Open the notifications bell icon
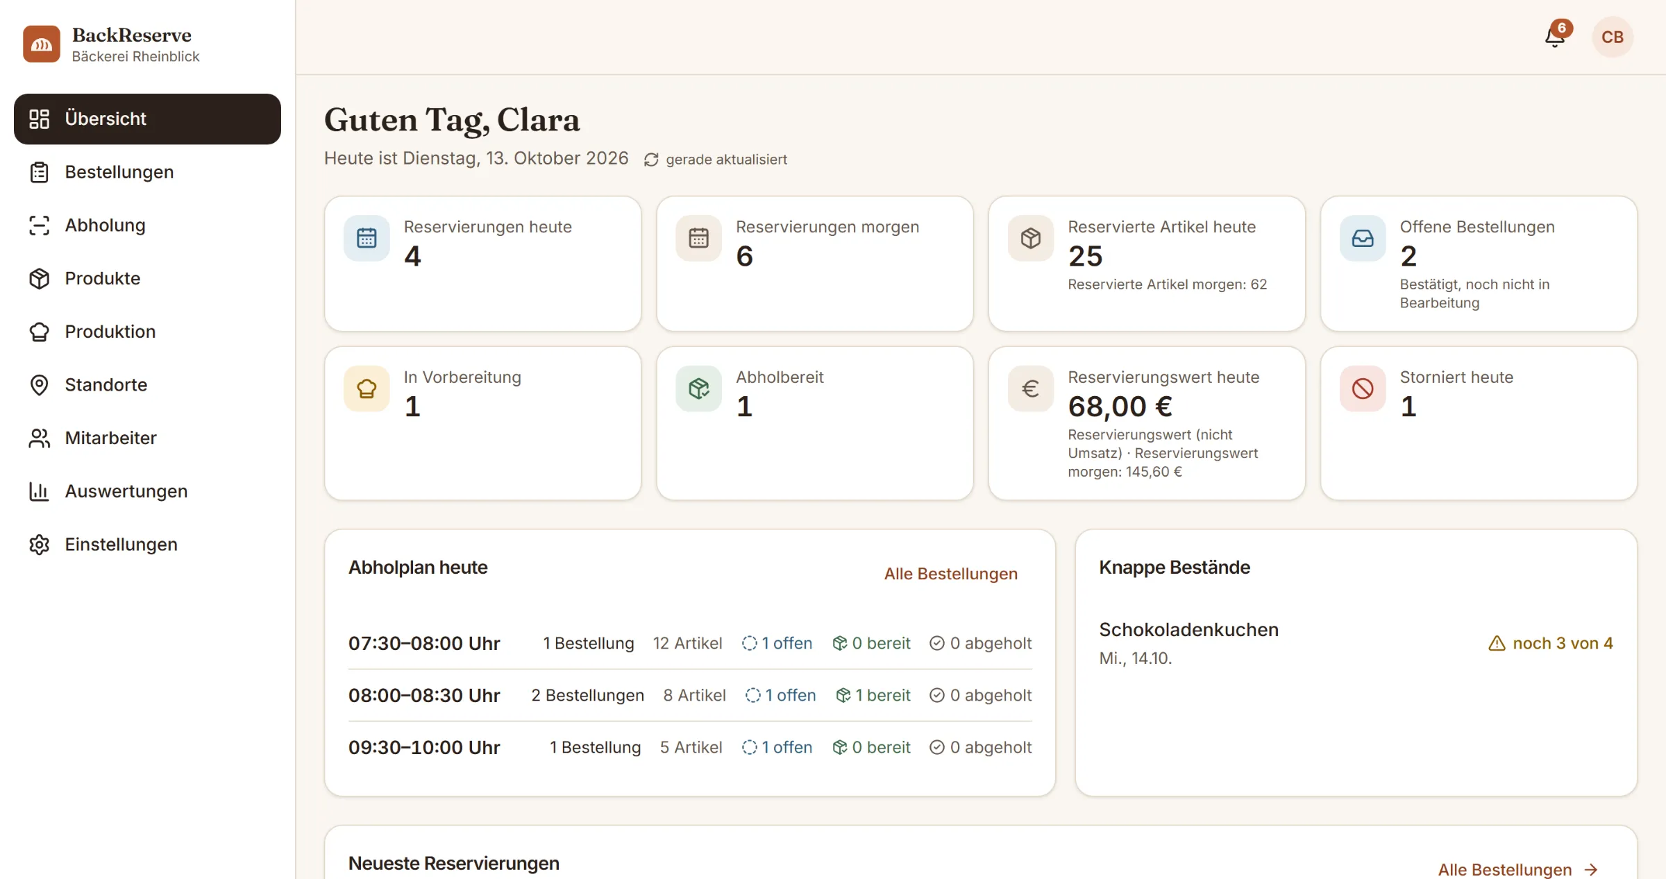 1555,37
